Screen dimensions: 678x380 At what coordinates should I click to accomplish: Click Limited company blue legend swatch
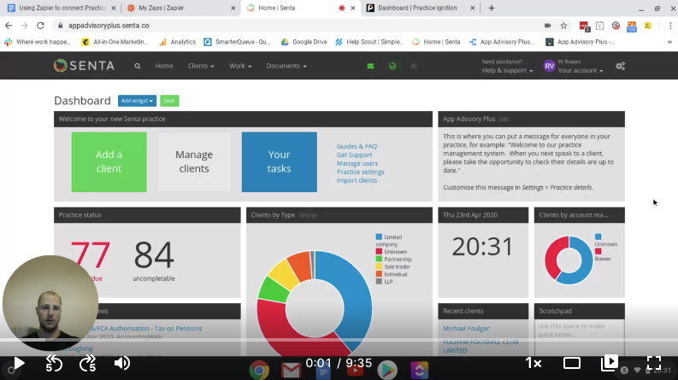pyautogui.click(x=379, y=237)
